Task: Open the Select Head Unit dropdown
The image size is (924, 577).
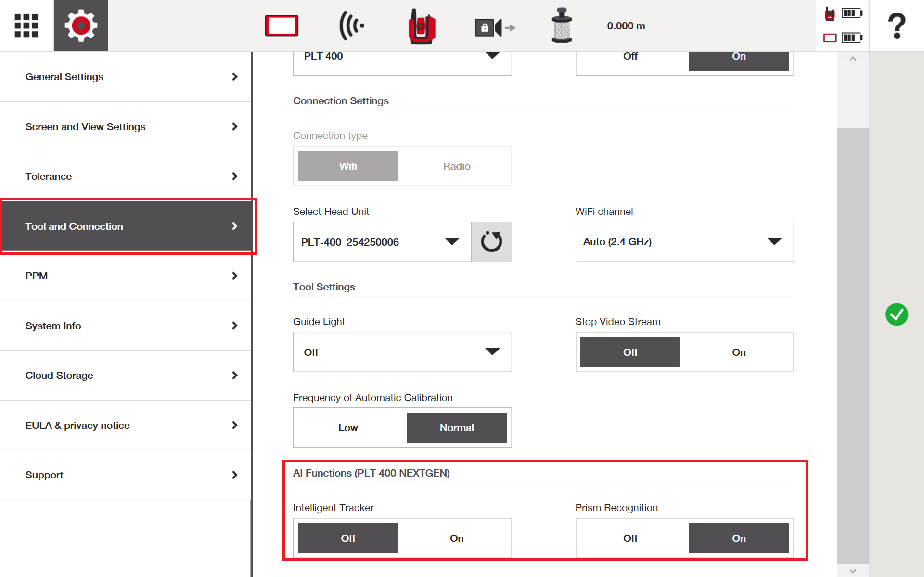Action: tap(382, 242)
